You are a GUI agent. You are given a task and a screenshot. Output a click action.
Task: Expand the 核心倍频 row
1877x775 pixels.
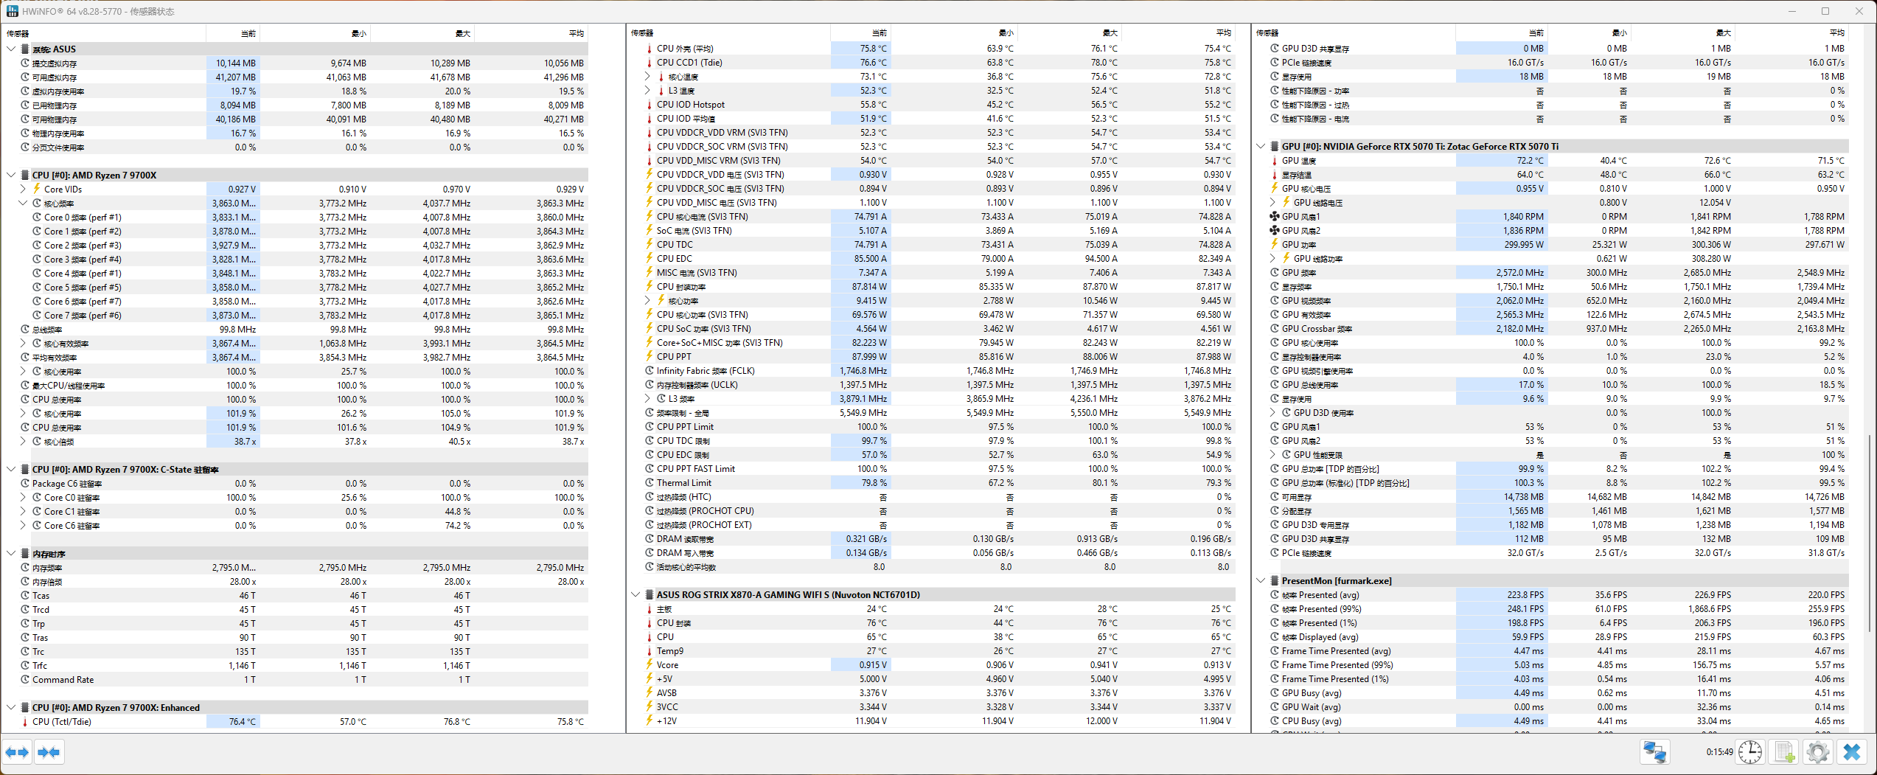(x=23, y=442)
